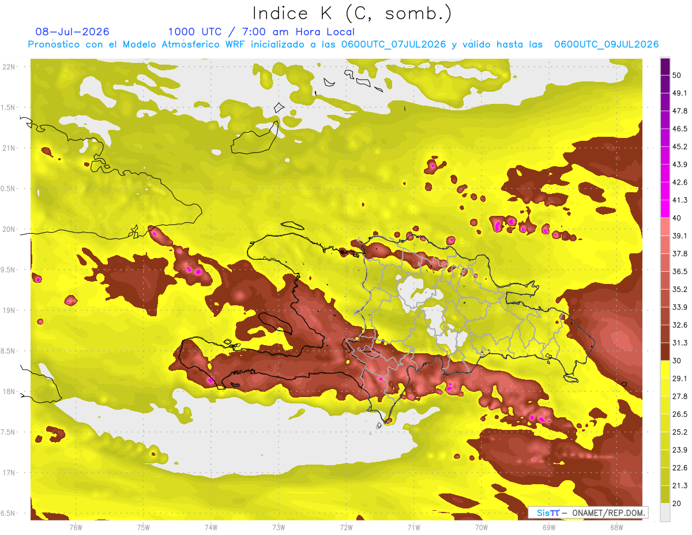Click the colorbar value "45.2"
Image resolution: width=692 pixels, height=535 pixels.
click(x=680, y=147)
